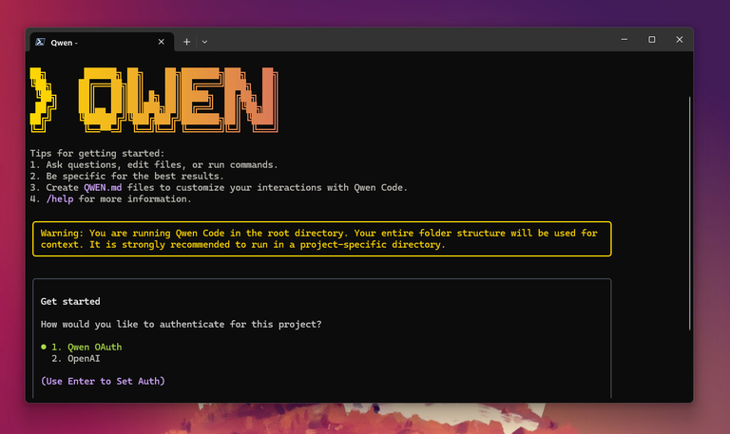Close the terminal window
Screen dimensions: 730x434
click(x=680, y=40)
